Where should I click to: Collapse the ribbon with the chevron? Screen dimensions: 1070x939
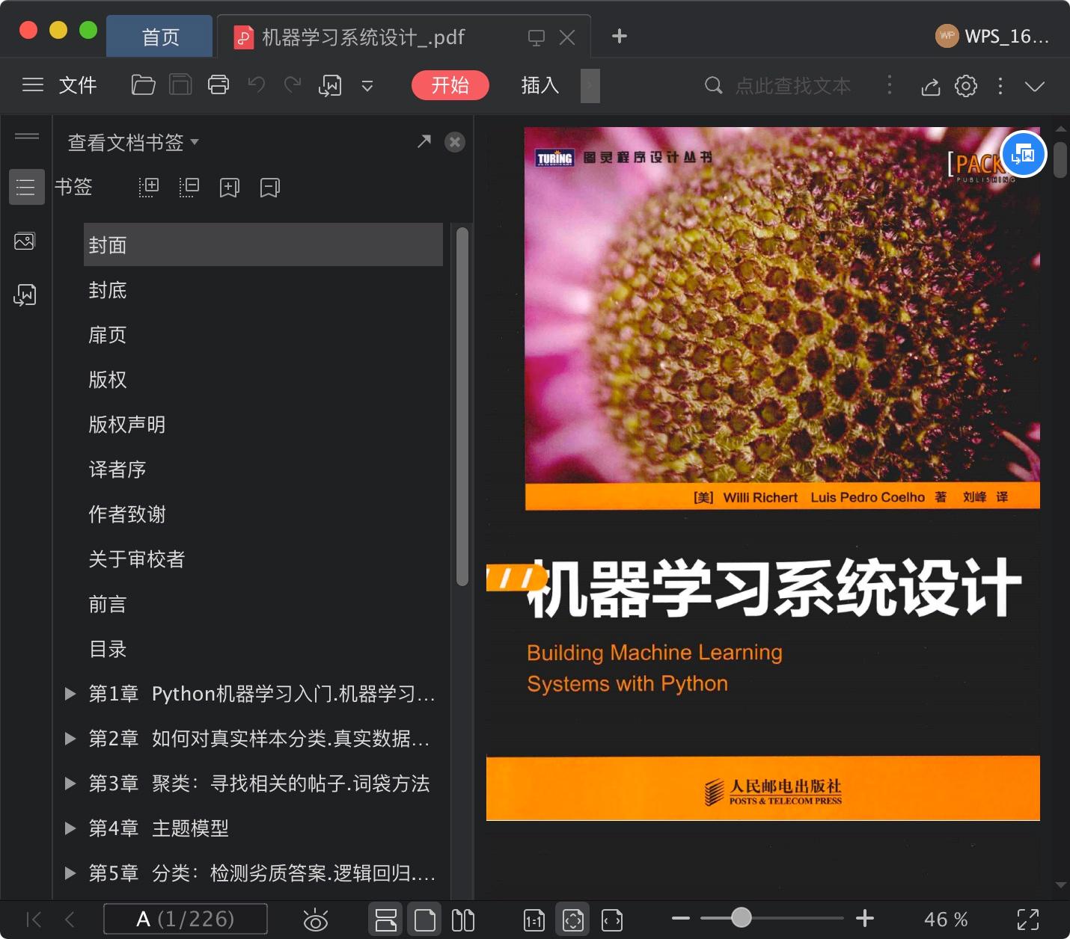(1035, 87)
